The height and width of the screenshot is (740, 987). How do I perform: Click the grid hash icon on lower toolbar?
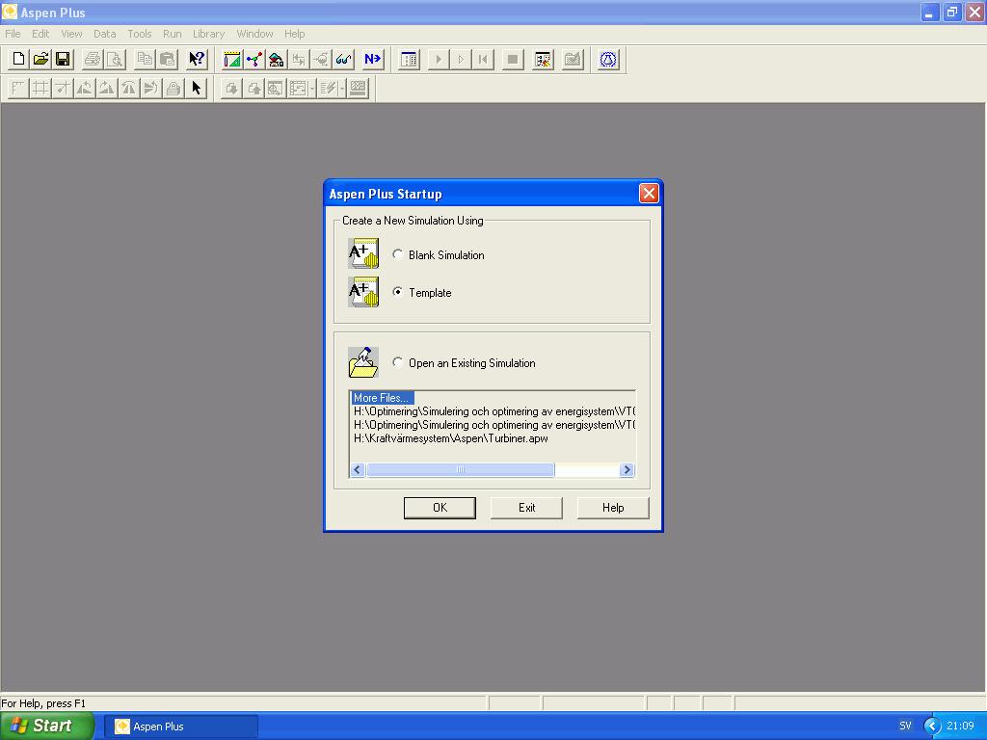coord(40,88)
